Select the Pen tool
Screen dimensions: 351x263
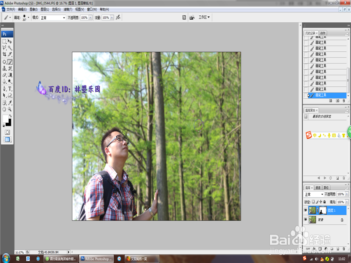[x=4, y=89]
